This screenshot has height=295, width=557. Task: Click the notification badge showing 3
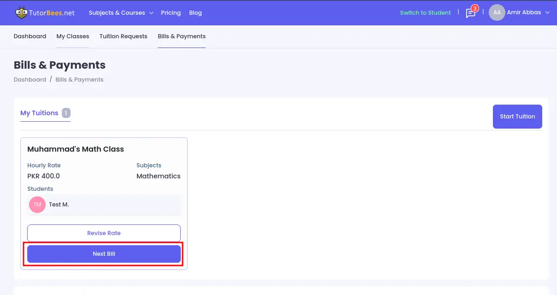475,8
